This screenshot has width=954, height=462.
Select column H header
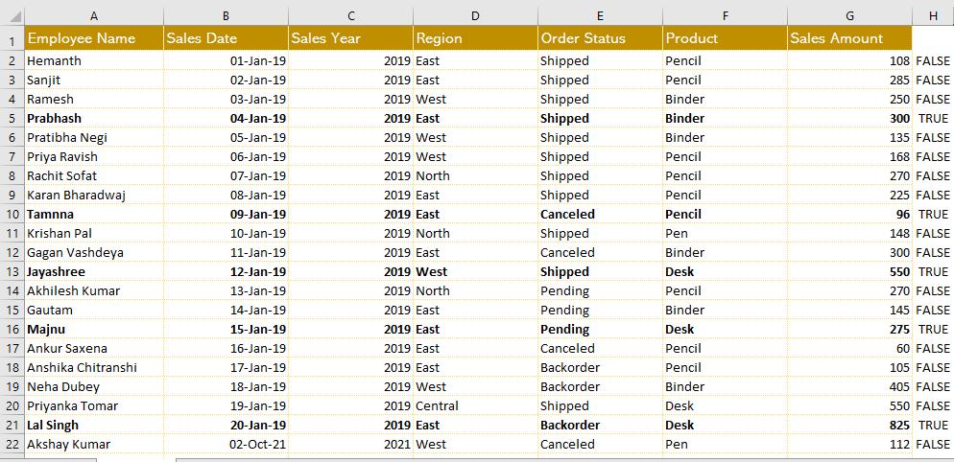tap(933, 16)
